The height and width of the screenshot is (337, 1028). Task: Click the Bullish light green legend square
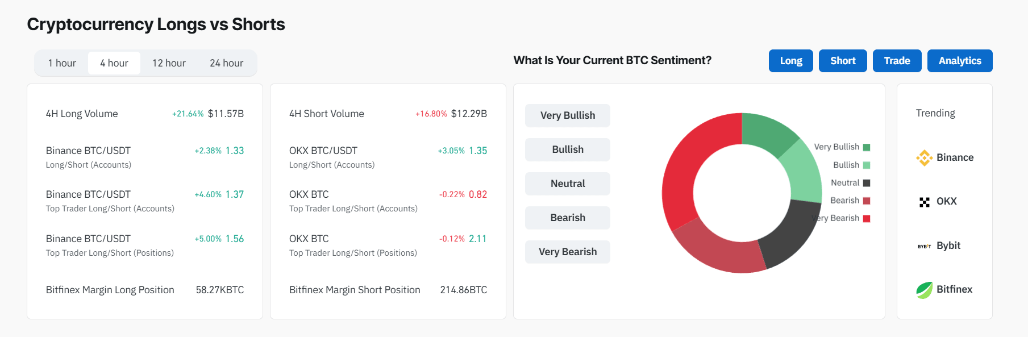(x=867, y=165)
